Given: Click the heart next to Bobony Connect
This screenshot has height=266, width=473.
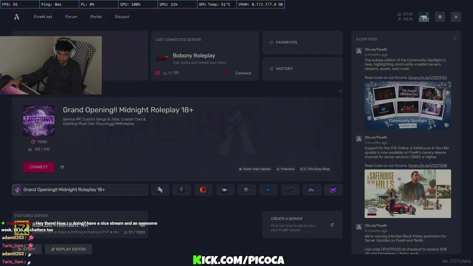Looking at the screenshot, I should [225, 73].
